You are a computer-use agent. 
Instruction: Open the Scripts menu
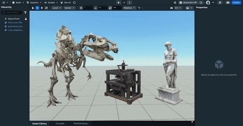[x=51, y=3]
